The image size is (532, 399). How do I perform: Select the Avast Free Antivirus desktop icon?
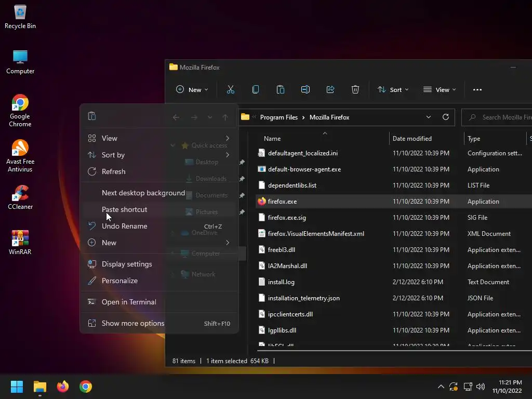point(20,156)
